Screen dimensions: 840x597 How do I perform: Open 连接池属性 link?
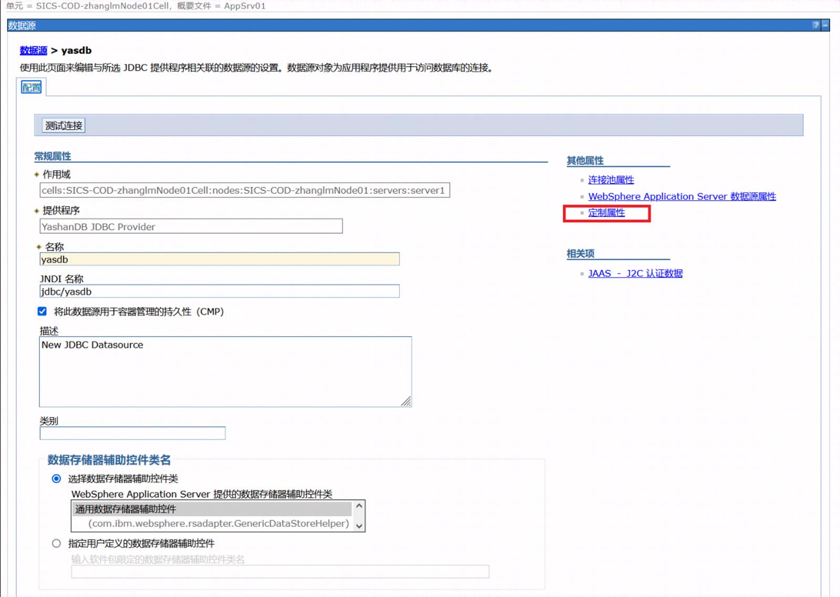click(611, 180)
